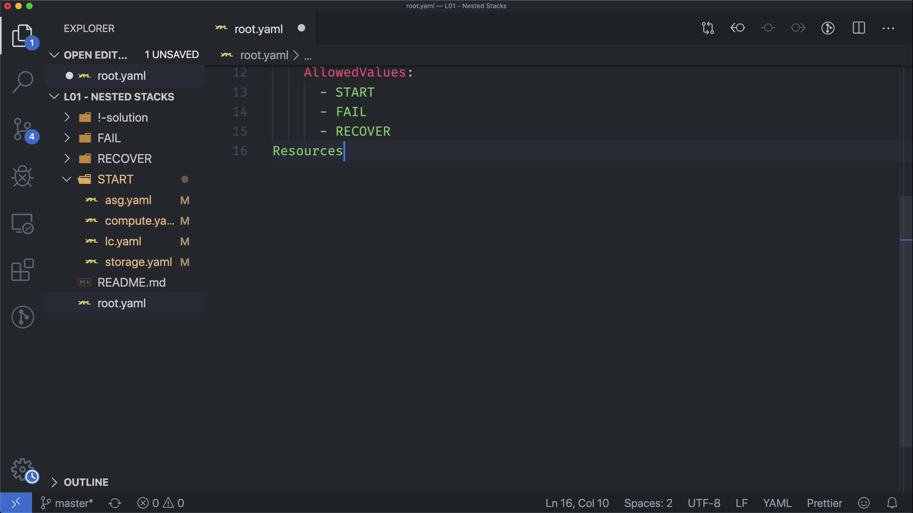Expand the OUTLINE section
Image resolution: width=913 pixels, height=513 pixels.
point(86,482)
